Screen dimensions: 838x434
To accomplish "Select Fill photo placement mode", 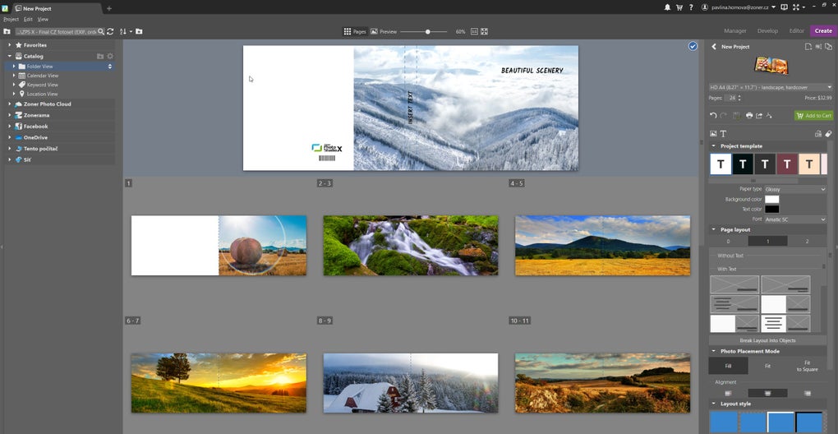I will pos(728,366).
